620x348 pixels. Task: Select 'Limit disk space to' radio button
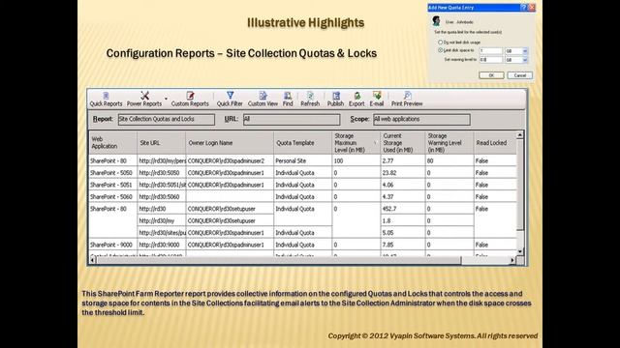pyautogui.click(x=440, y=50)
